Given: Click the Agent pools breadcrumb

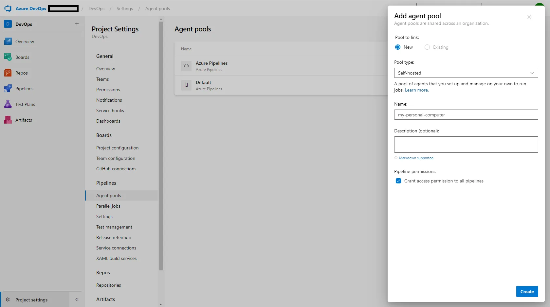Looking at the screenshot, I should (157, 9).
